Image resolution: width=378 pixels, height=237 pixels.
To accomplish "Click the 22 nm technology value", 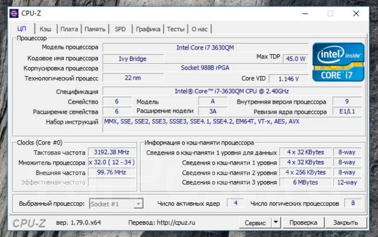I will click(x=133, y=78).
